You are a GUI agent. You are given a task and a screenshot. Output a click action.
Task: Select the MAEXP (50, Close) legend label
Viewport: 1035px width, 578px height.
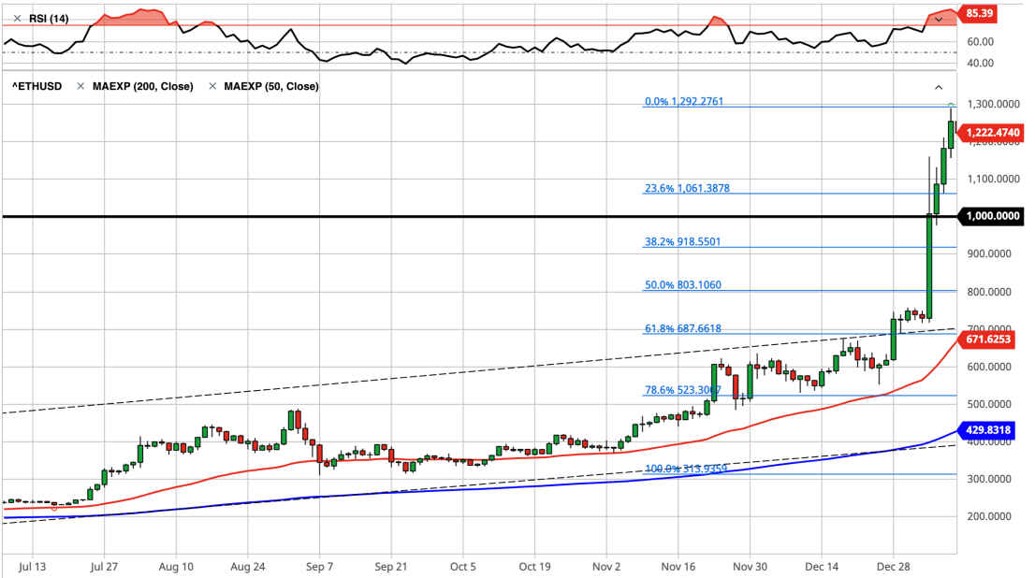click(271, 86)
